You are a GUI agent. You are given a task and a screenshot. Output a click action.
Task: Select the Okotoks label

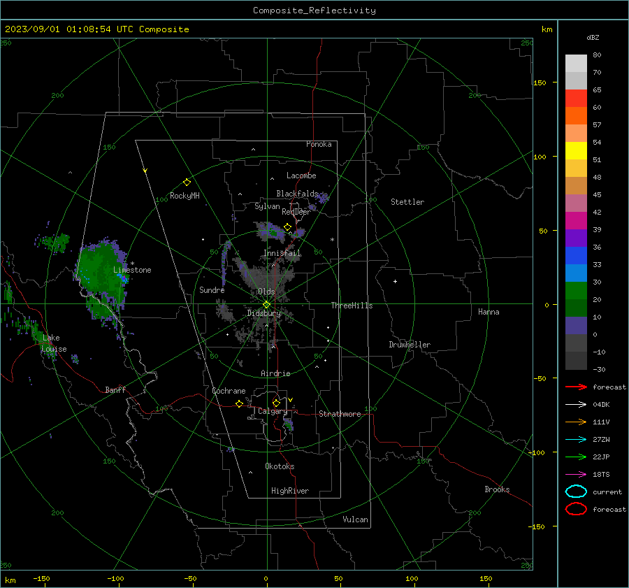pyautogui.click(x=280, y=466)
